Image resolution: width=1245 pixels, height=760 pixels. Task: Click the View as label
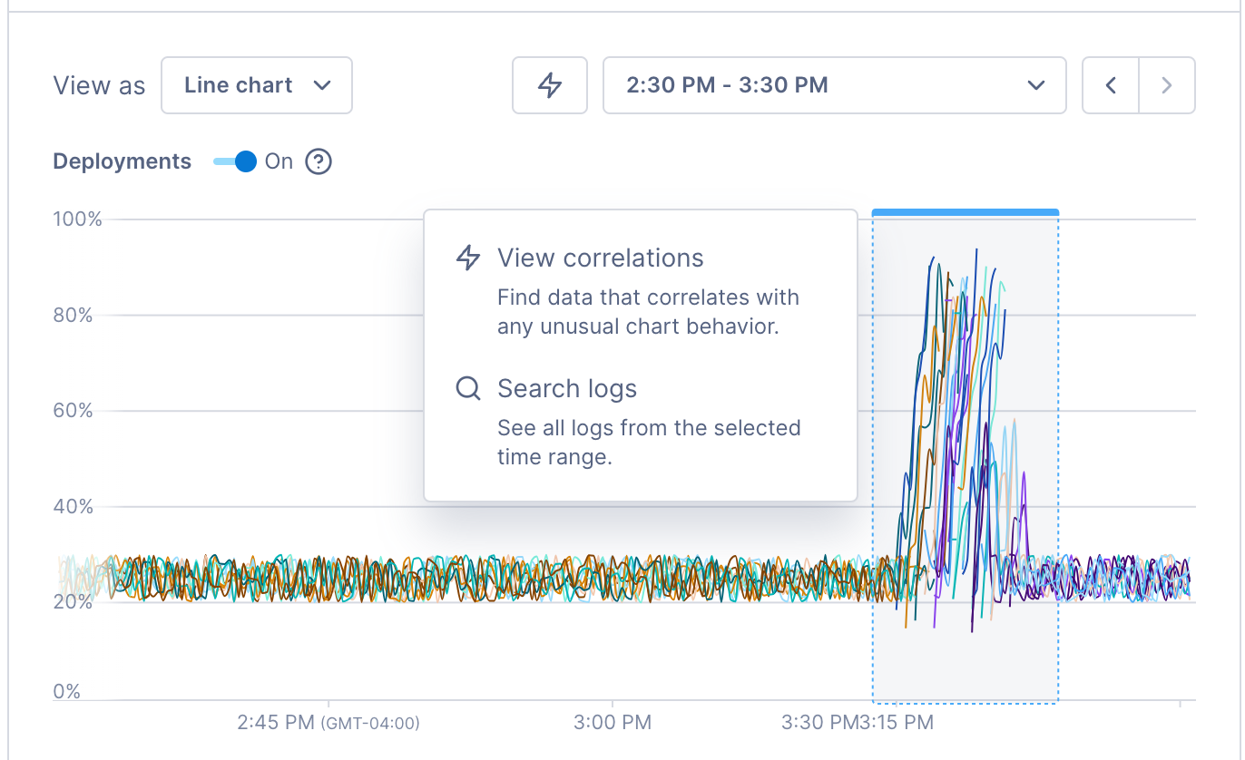point(98,84)
